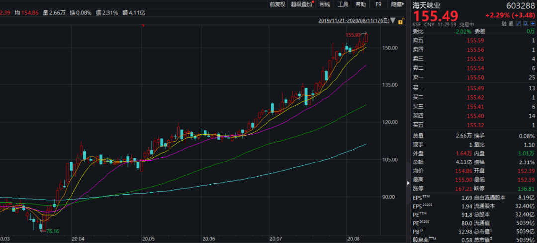Click the 外盘 value 1.64万
Image resolution: width=537 pixels, height=243 pixels.
(464, 153)
